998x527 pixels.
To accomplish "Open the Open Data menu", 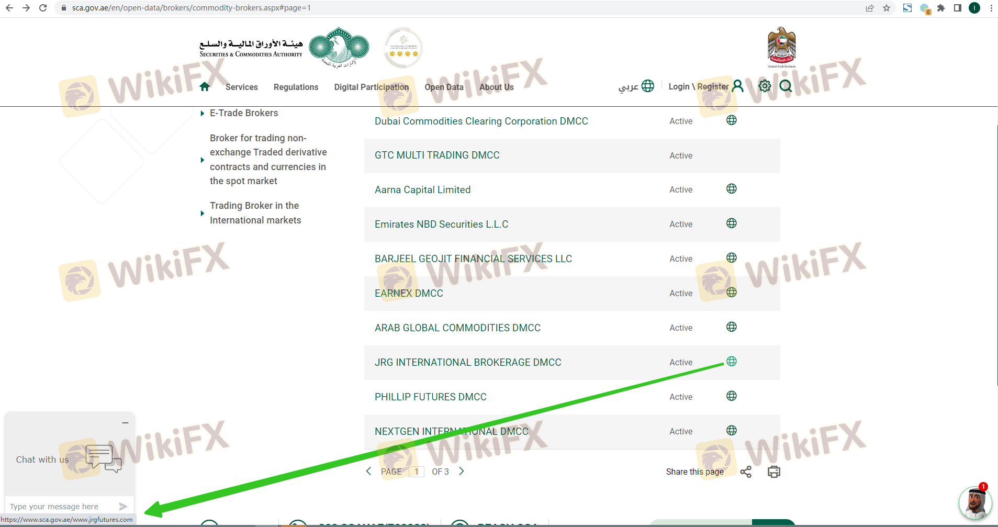I will [444, 87].
